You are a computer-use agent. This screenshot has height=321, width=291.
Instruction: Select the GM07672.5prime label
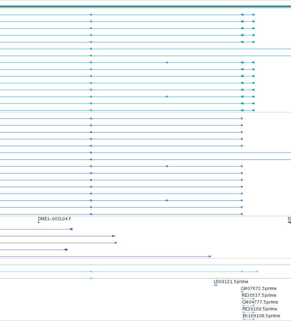[x=259, y=289]
